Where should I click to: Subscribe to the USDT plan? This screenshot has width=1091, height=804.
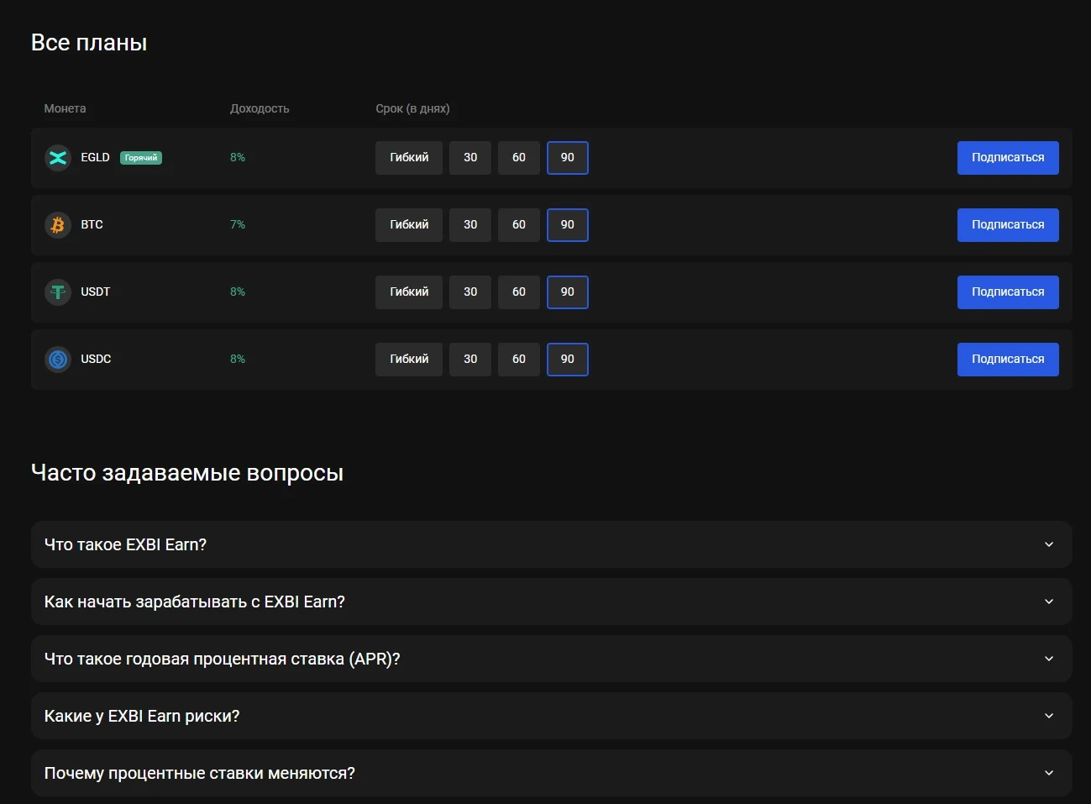pyautogui.click(x=1008, y=292)
